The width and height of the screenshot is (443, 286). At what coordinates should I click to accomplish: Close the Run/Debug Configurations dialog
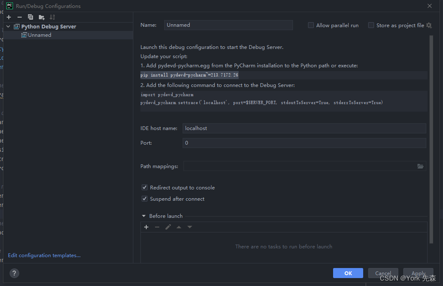430,6
